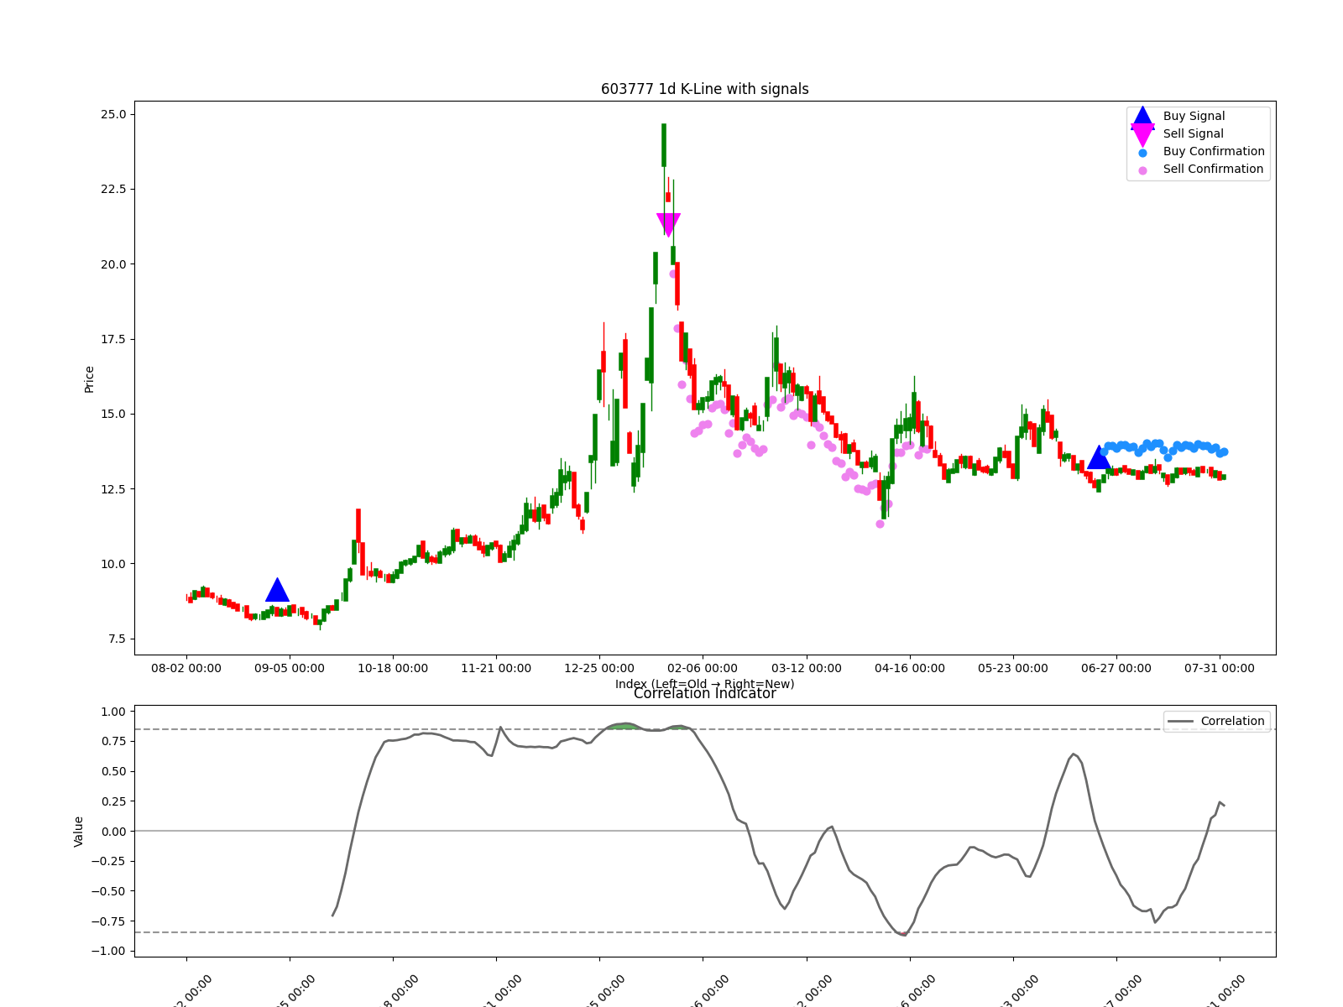This screenshot has width=1343, height=1007.
Task: Click the "Correlation" legend label
Action: 1232,721
